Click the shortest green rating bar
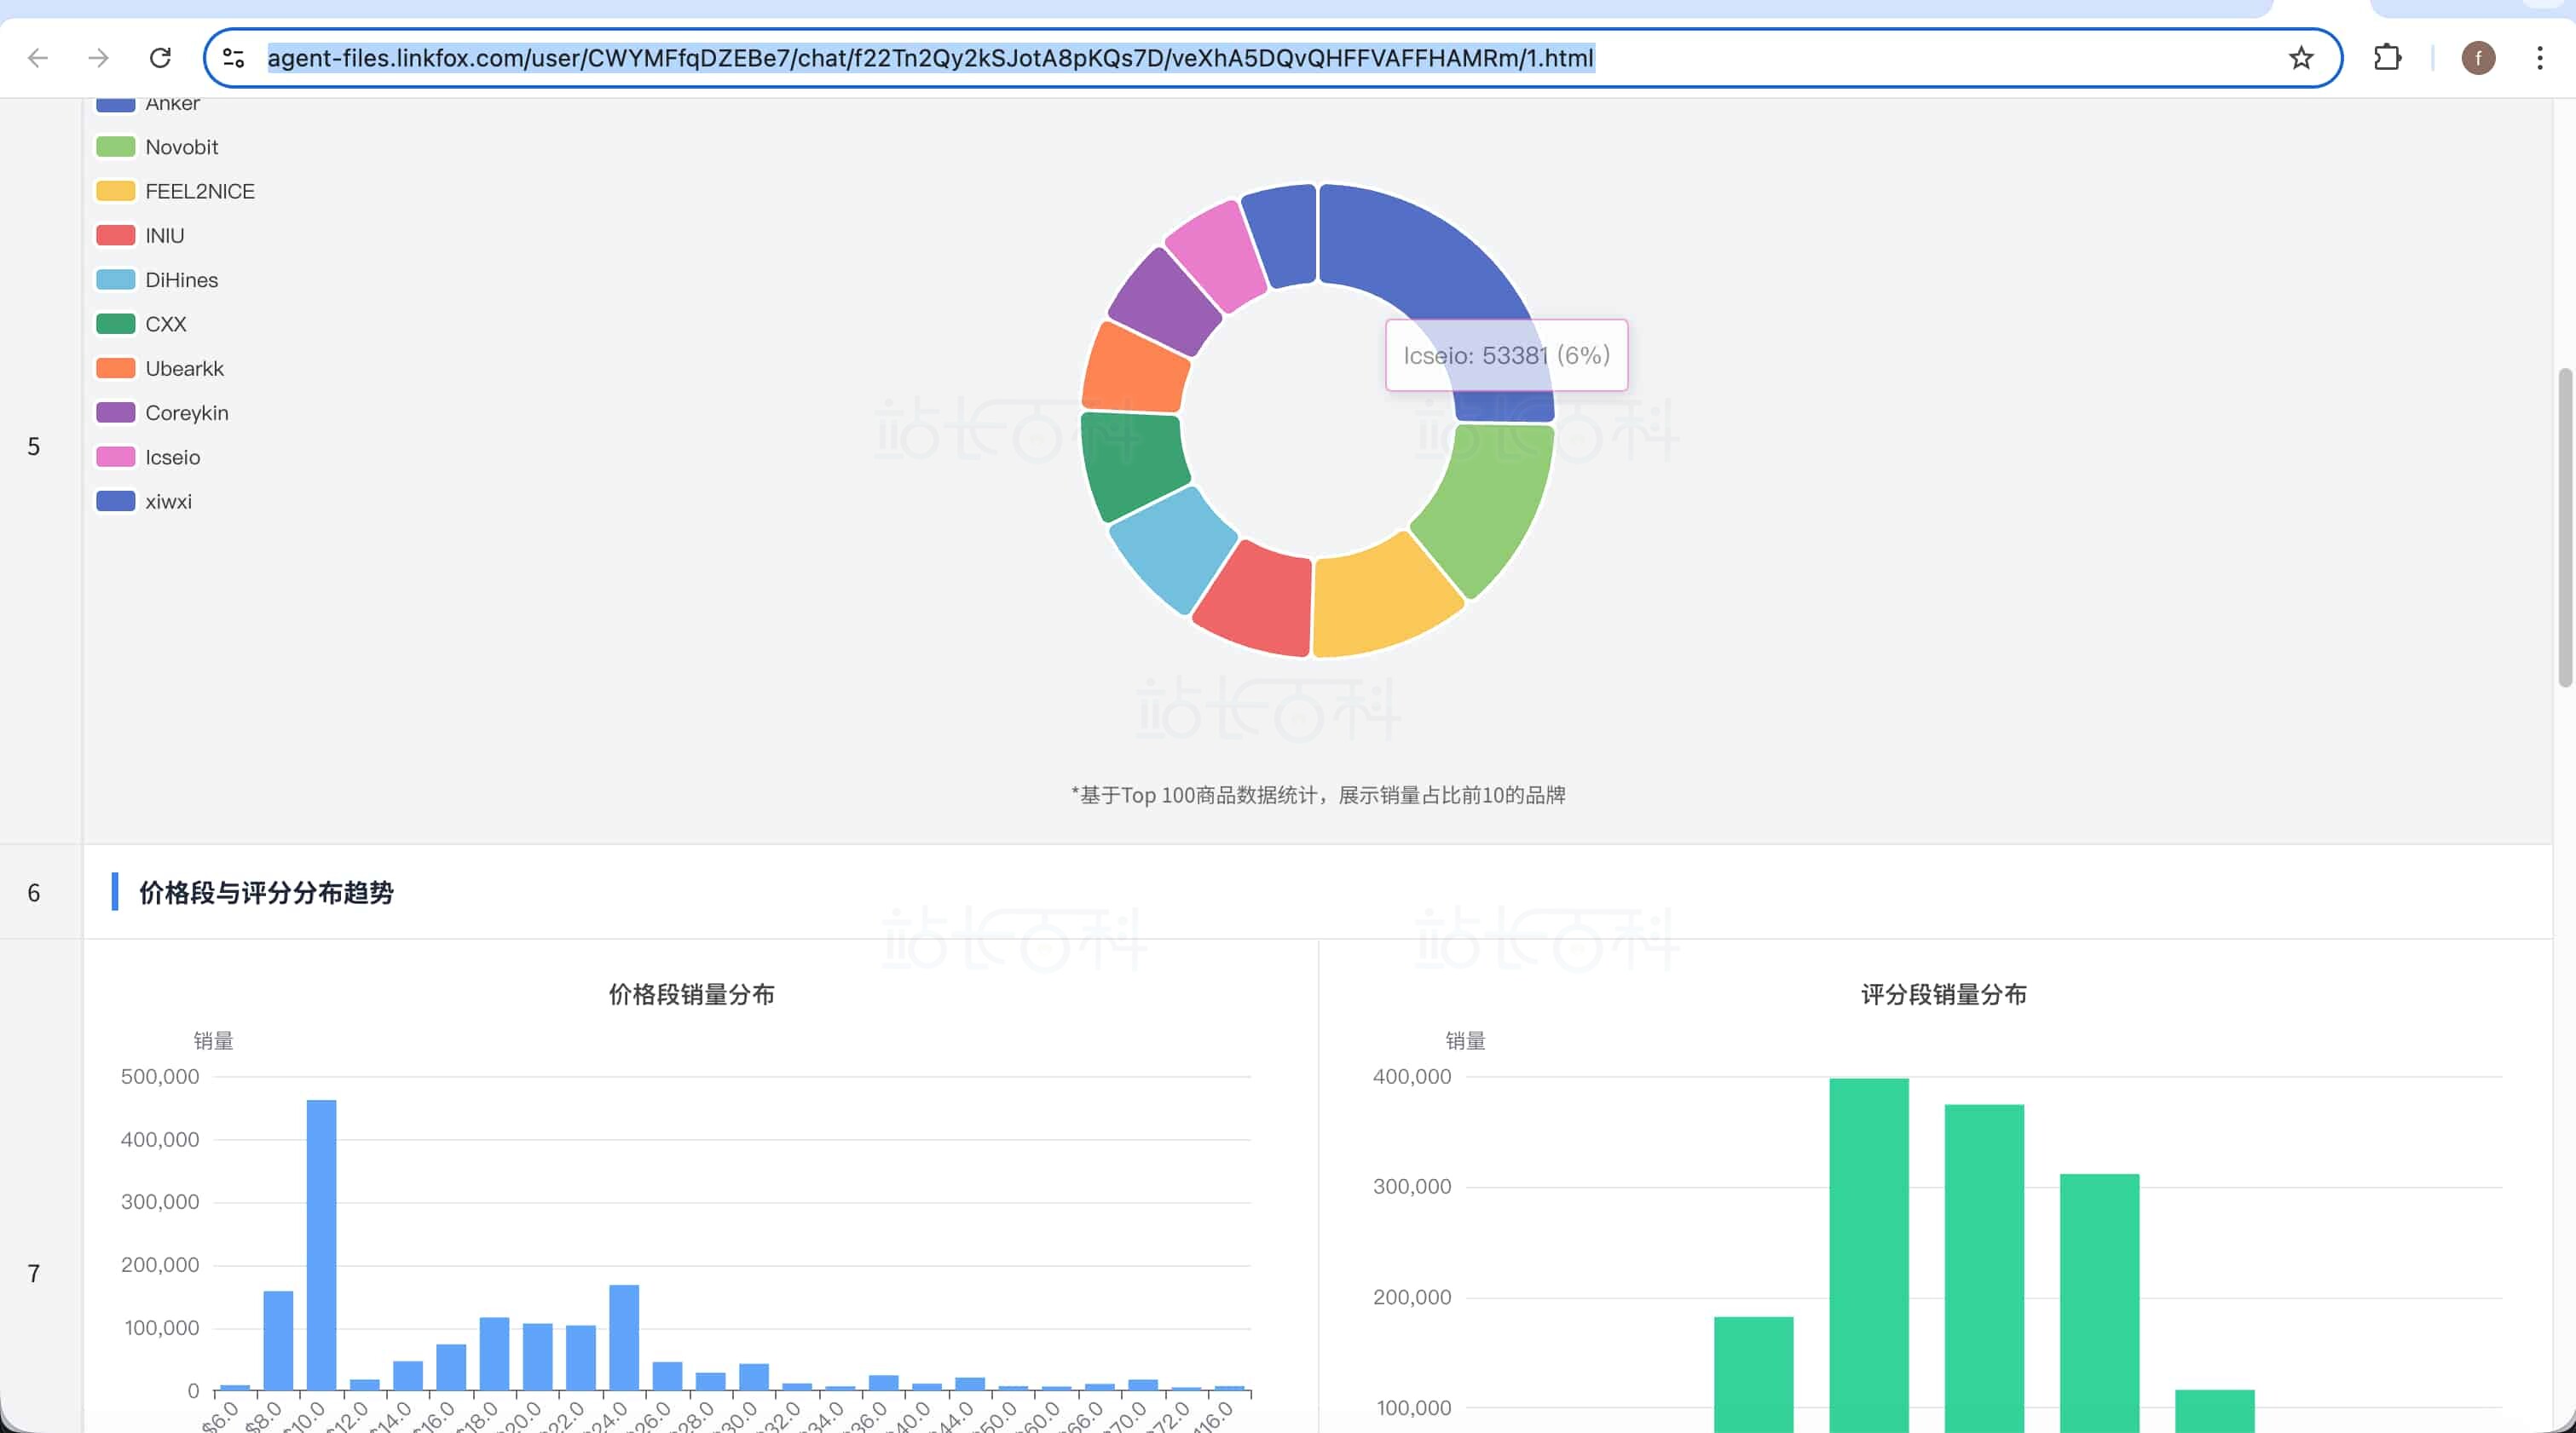The height and width of the screenshot is (1433, 2576). tap(2215, 1411)
